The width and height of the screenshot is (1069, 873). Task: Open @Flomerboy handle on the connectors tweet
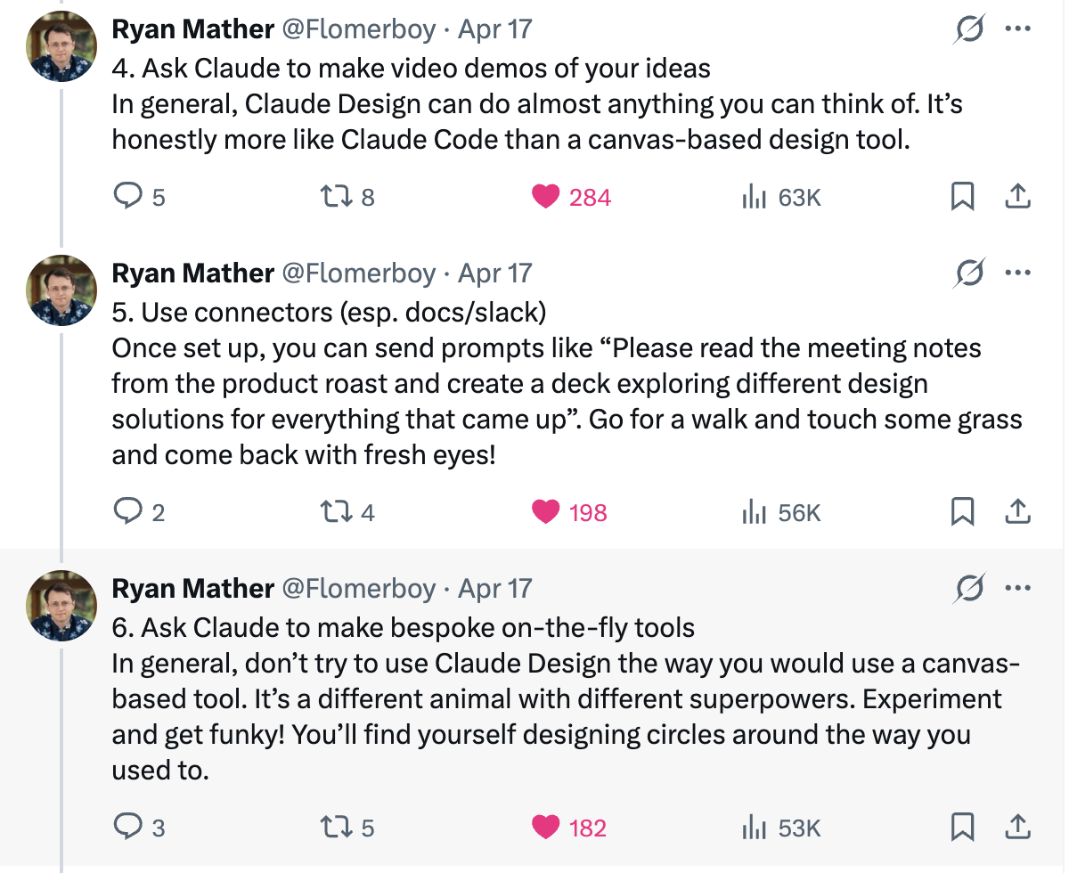pyautogui.click(x=359, y=273)
